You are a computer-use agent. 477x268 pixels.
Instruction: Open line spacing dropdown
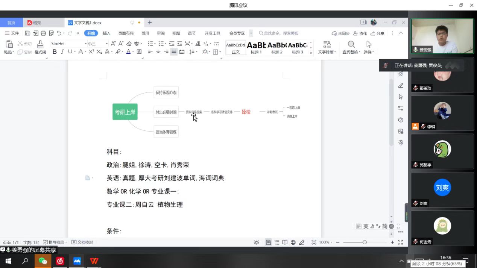(x=196, y=52)
